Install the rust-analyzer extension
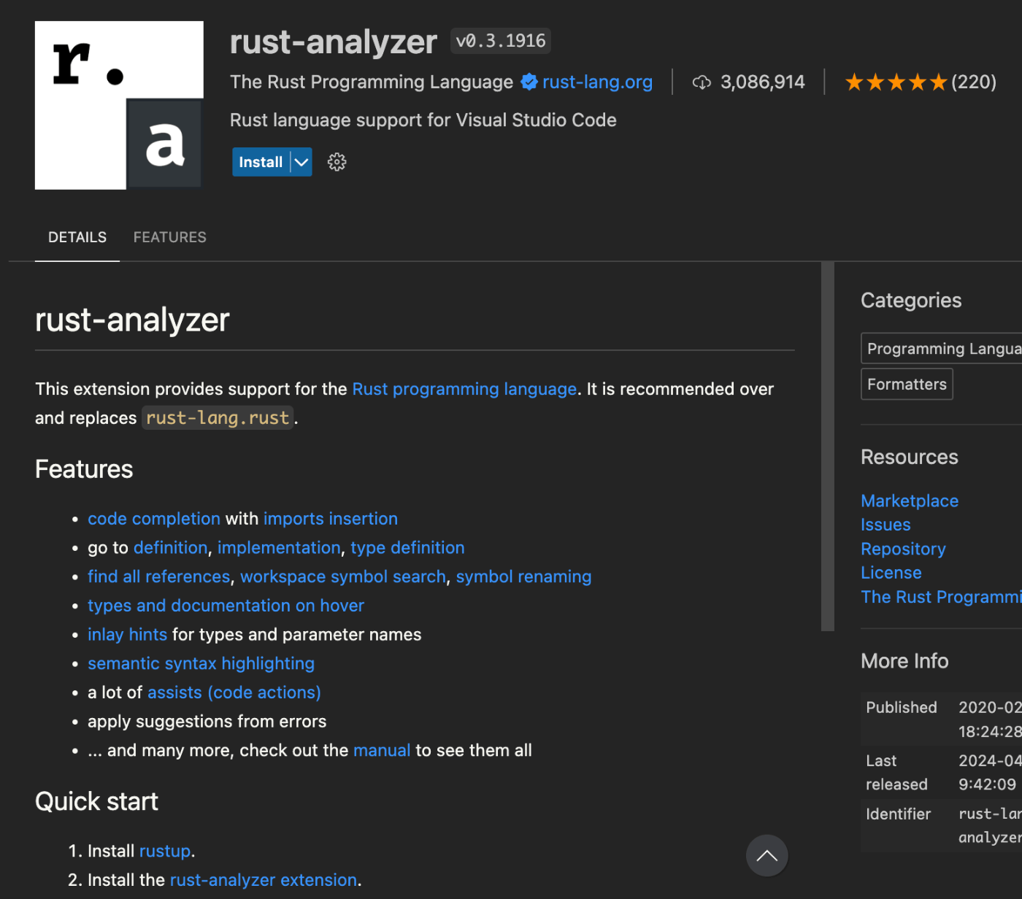The width and height of the screenshot is (1022, 899). [261, 162]
